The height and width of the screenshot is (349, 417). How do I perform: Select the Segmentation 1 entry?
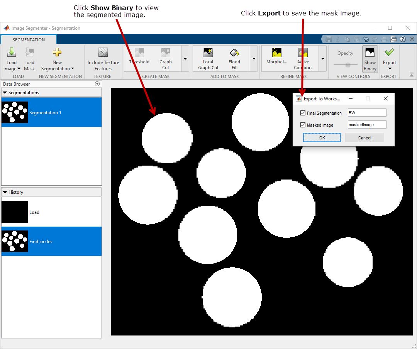51,112
